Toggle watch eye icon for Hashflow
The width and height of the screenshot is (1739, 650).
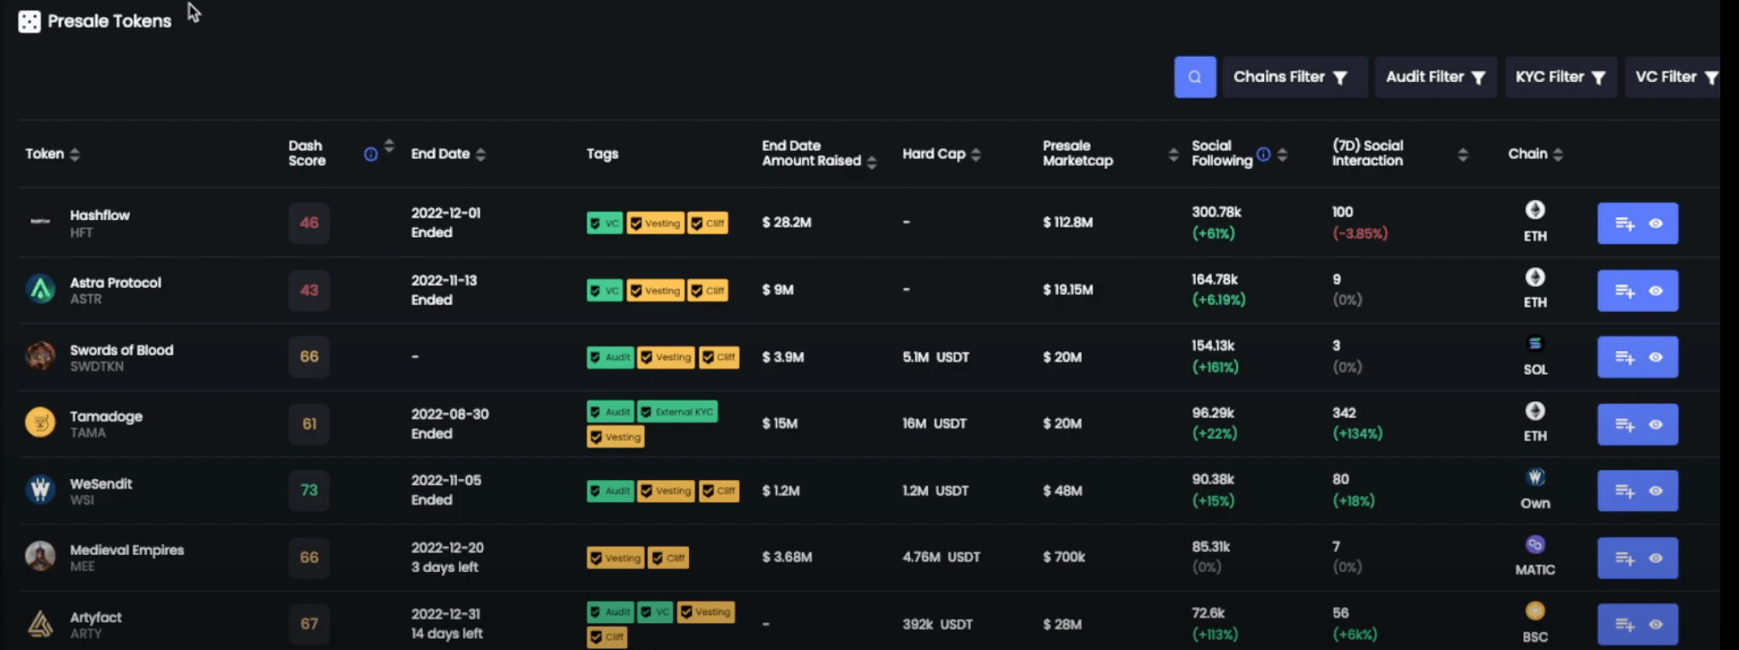tap(1655, 223)
